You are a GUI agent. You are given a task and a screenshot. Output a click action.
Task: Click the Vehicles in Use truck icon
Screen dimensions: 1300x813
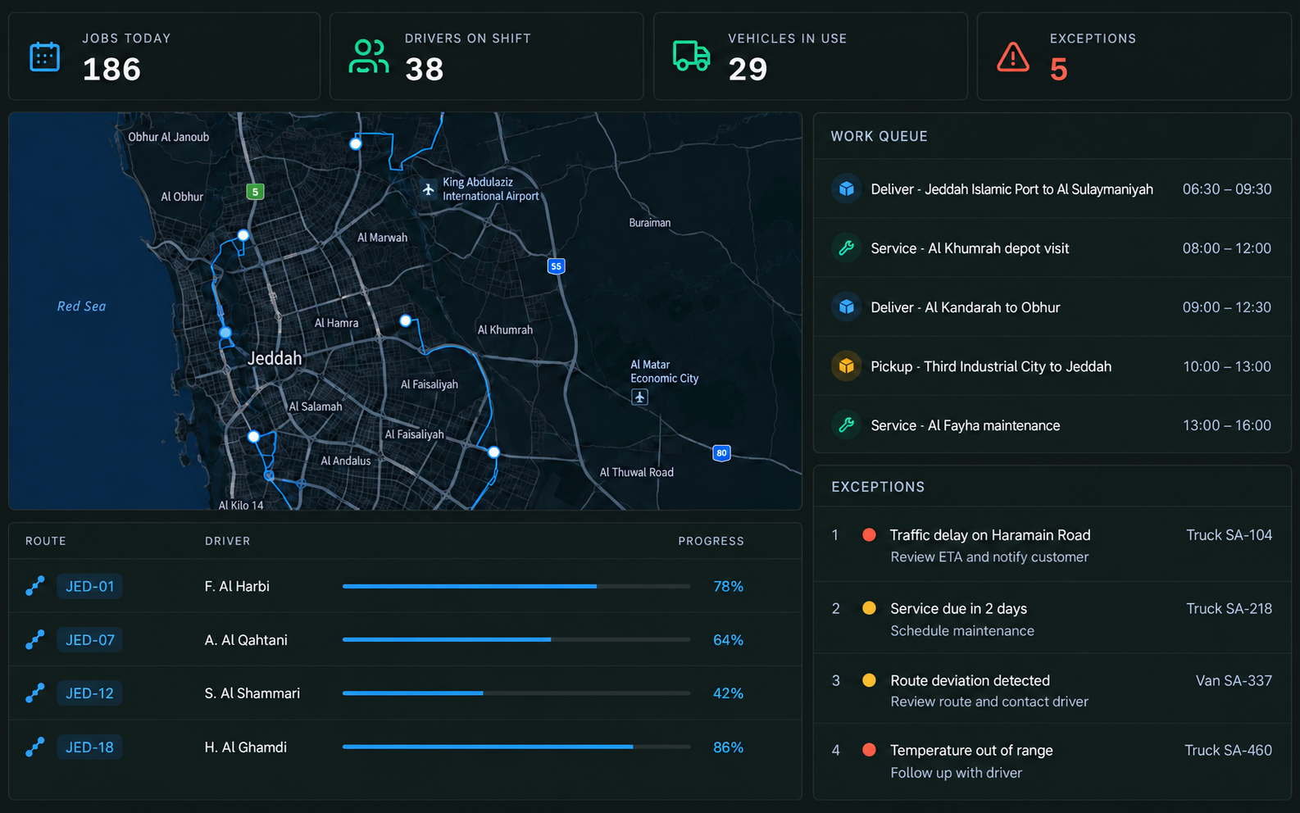click(692, 56)
